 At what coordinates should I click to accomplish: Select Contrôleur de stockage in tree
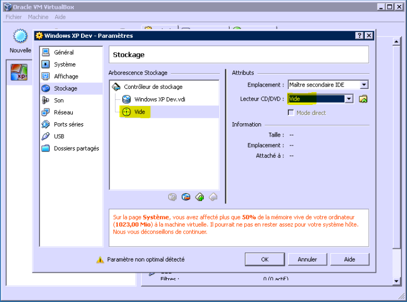point(153,87)
